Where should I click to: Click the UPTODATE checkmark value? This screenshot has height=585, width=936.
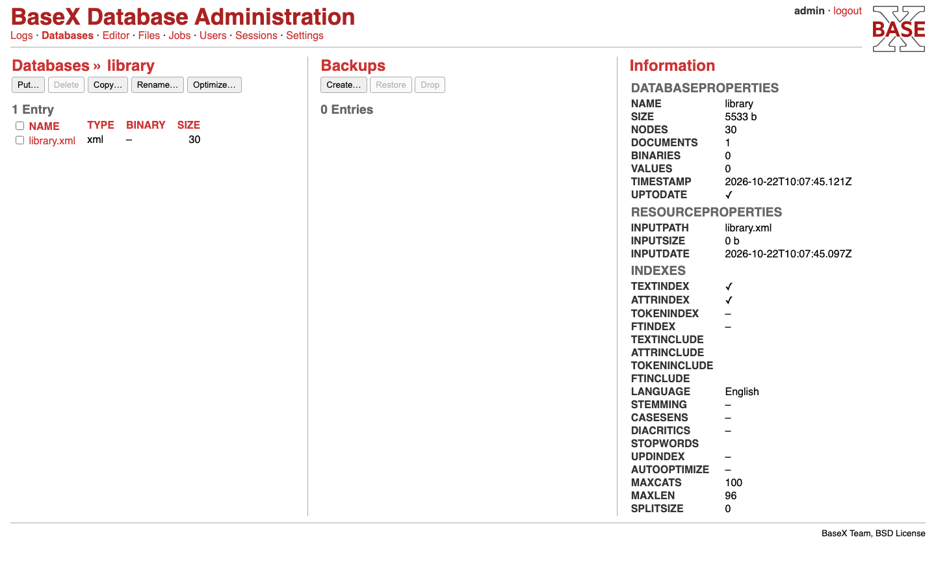tap(729, 195)
